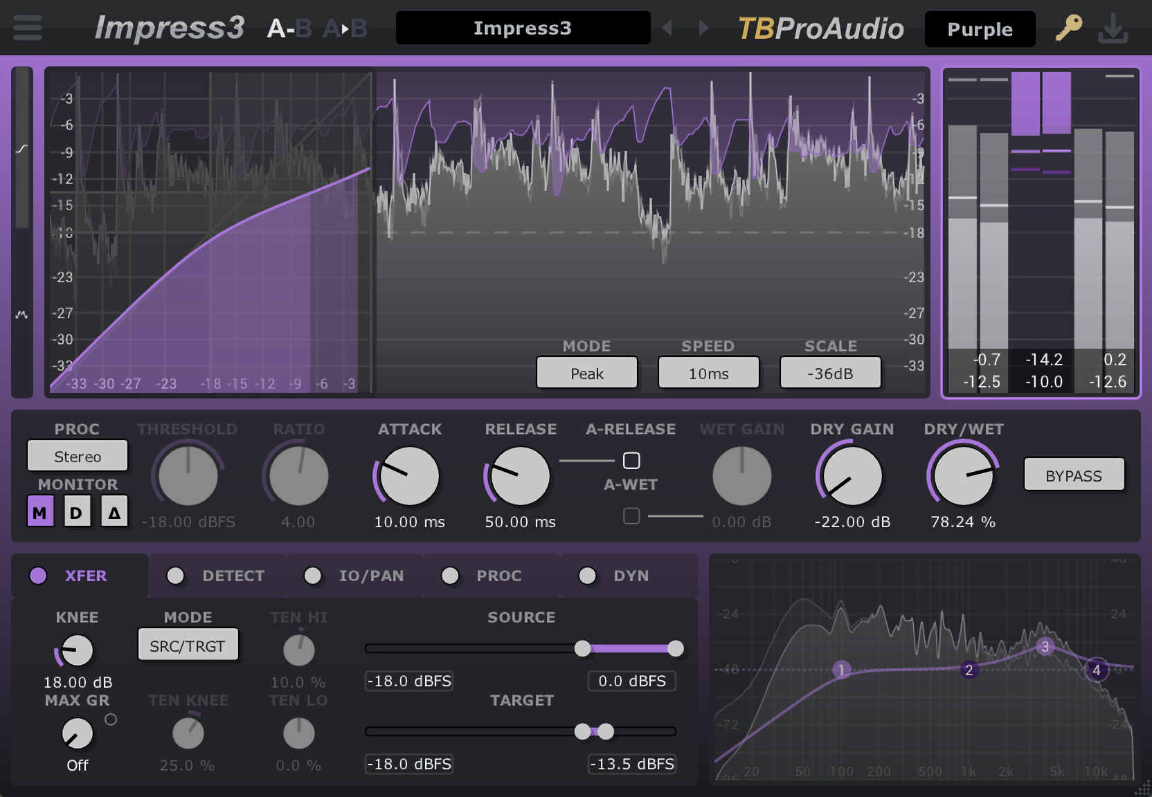This screenshot has height=797, width=1152.
Task: Select EQ band node 1
Action: click(x=841, y=670)
